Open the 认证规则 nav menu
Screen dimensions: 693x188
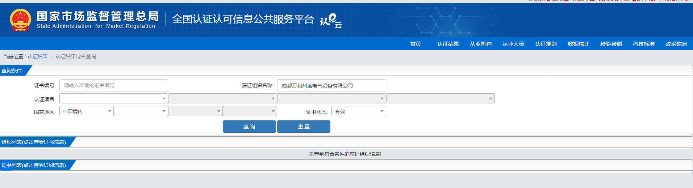pos(546,44)
